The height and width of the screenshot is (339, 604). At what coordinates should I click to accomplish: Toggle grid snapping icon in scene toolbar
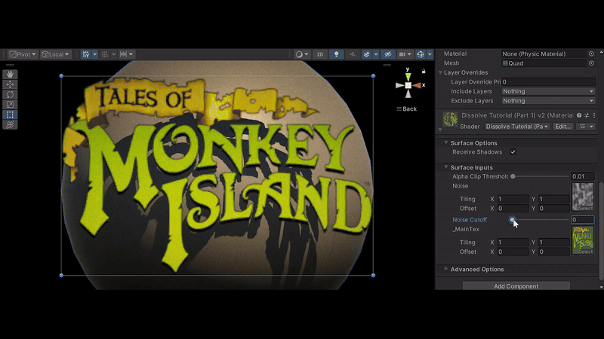coord(86,54)
